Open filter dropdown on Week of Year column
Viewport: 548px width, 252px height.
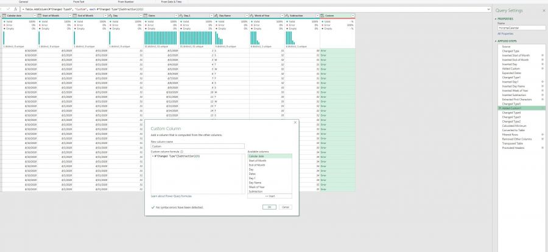pyautogui.click(x=282, y=16)
